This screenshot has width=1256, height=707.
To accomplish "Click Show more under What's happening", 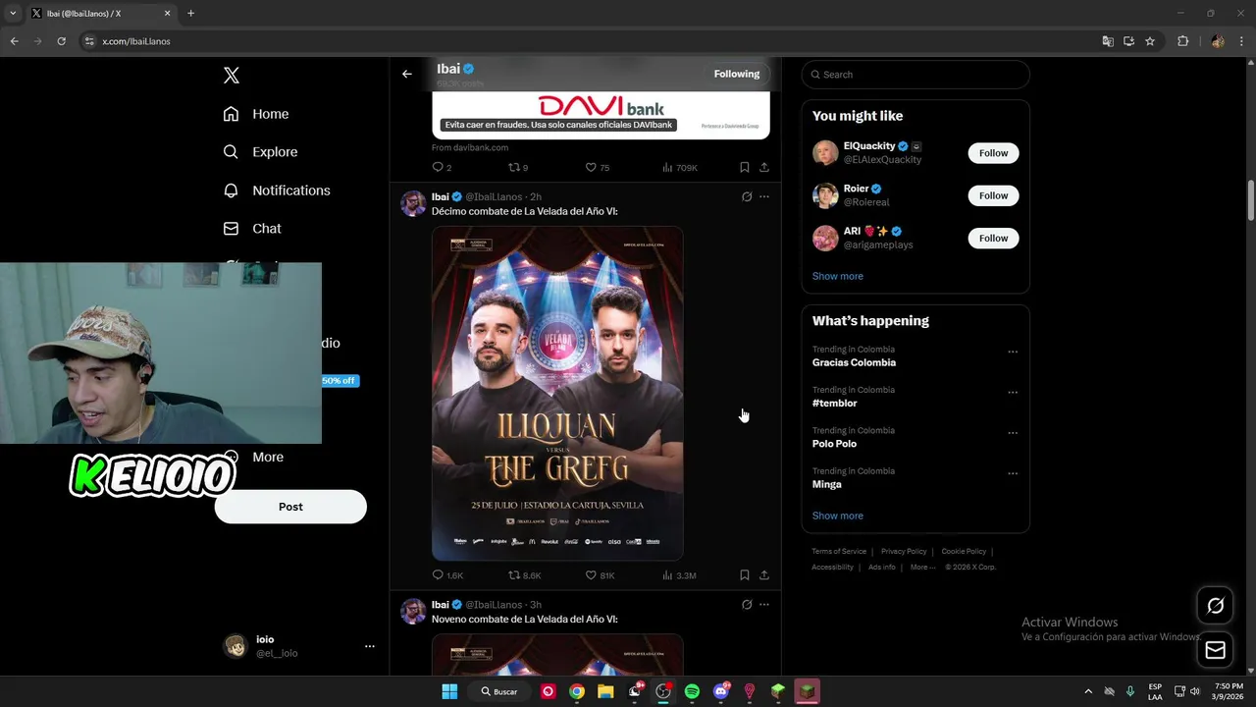I will coord(838,516).
